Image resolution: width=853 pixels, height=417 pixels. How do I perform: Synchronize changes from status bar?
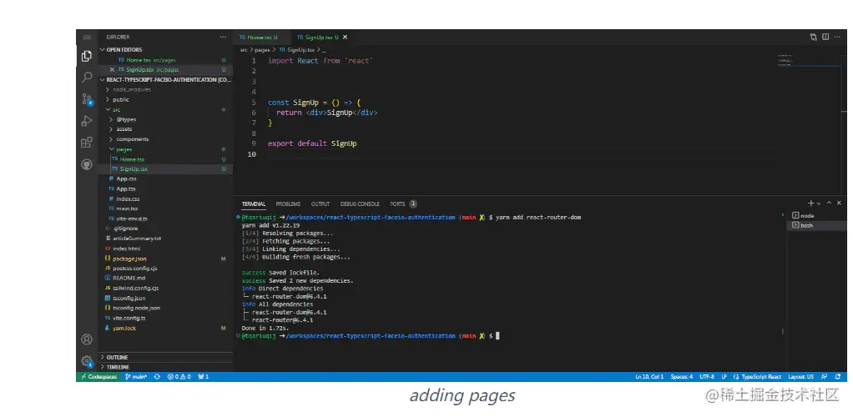pyautogui.click(x=157, y=377)
